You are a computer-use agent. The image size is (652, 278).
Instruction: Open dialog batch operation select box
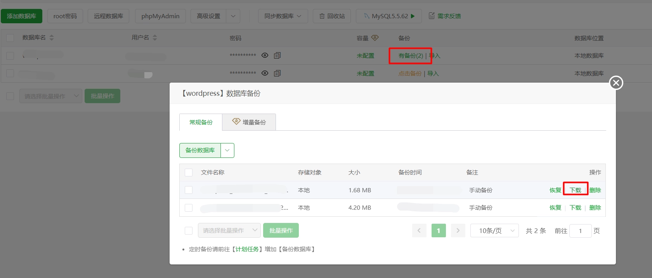tap(229, 230)
